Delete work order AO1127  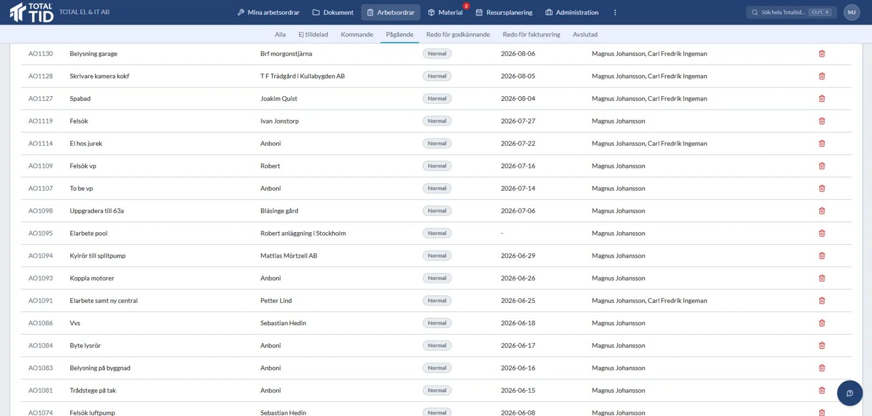click(822, 98)
